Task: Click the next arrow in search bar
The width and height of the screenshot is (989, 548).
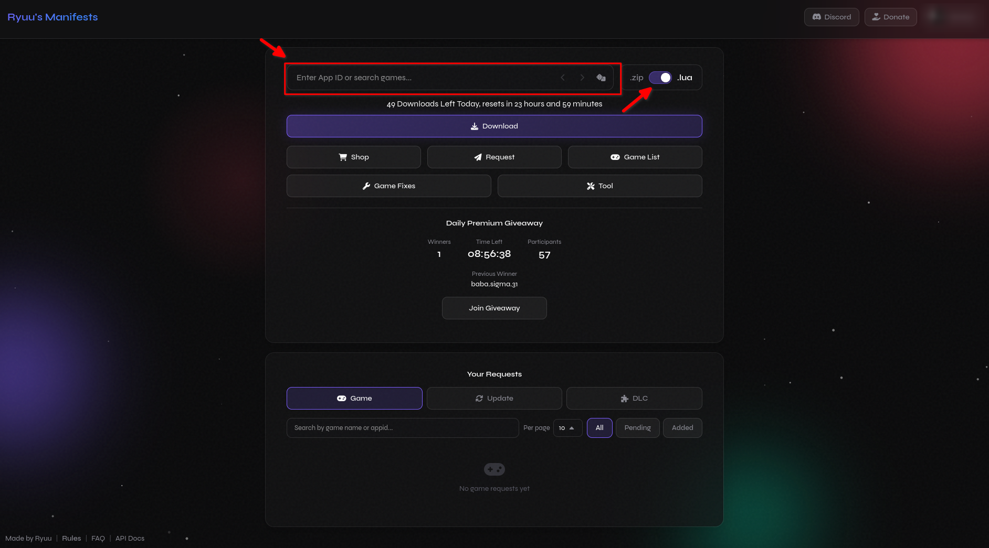Action: pos(582,78)
